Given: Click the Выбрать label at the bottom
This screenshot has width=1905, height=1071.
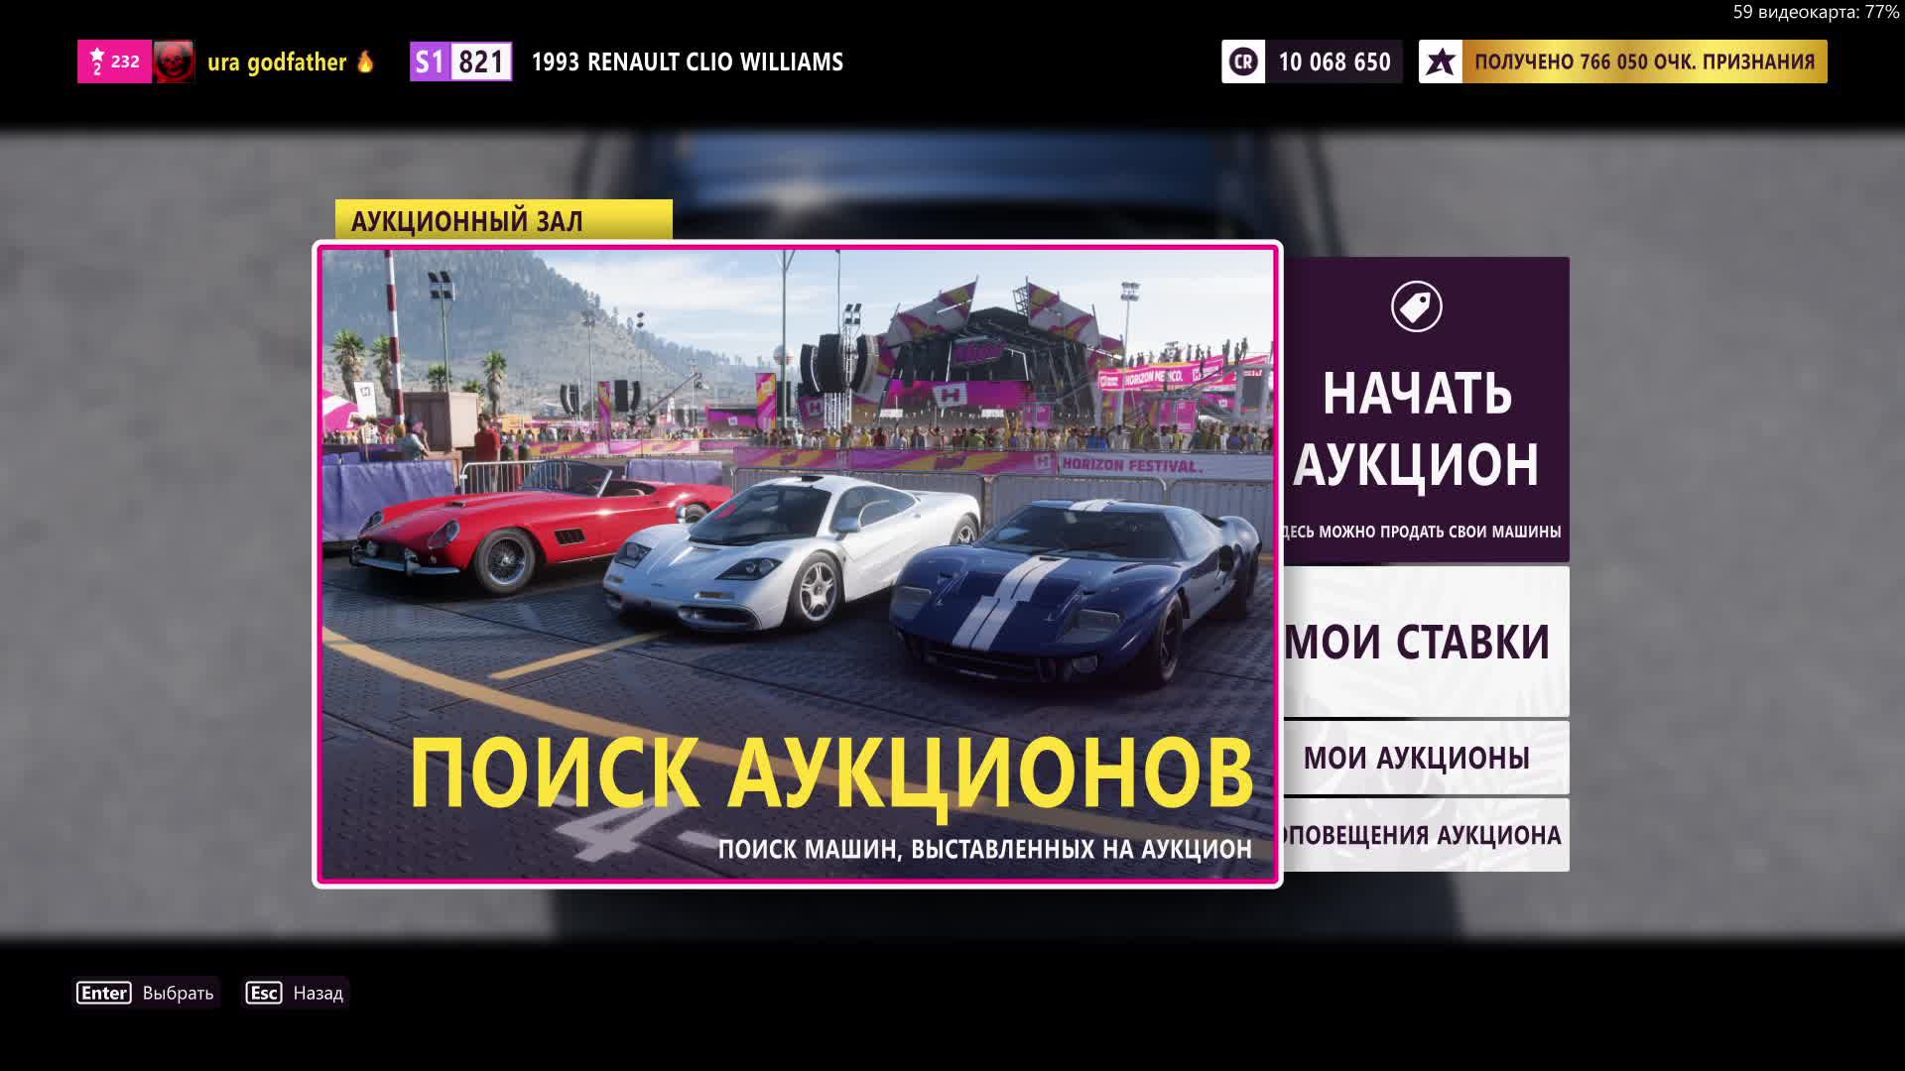Looking at the screenshot, I should click(178, 993).
